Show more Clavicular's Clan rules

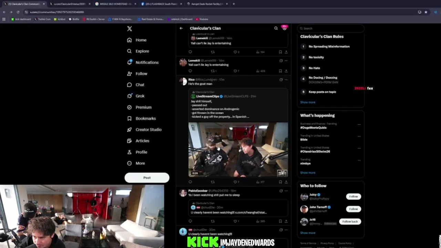tap(308, 102)
